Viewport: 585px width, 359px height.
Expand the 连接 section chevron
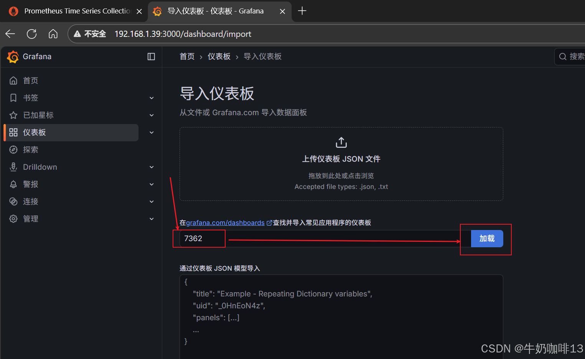pos(152,202)
